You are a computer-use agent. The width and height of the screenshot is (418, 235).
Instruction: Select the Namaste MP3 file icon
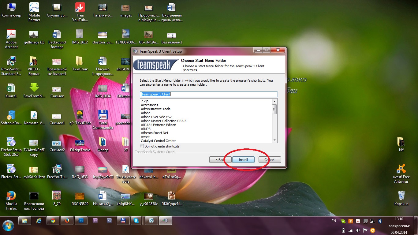(34, 117)
